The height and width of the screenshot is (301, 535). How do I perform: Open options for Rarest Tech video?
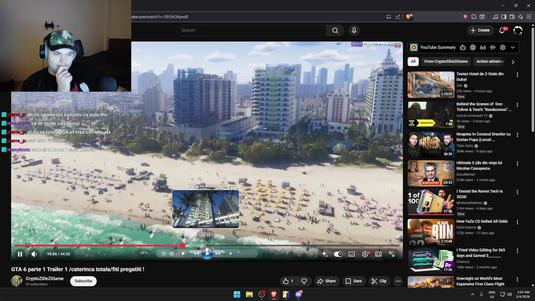517,192
